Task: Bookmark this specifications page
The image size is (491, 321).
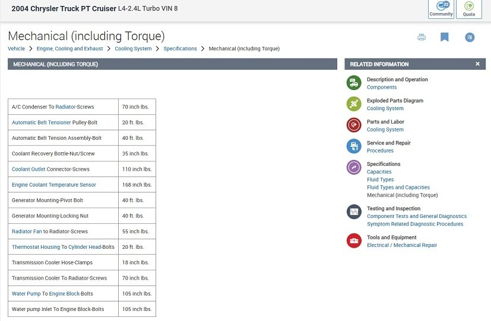Action: (444, 37)
